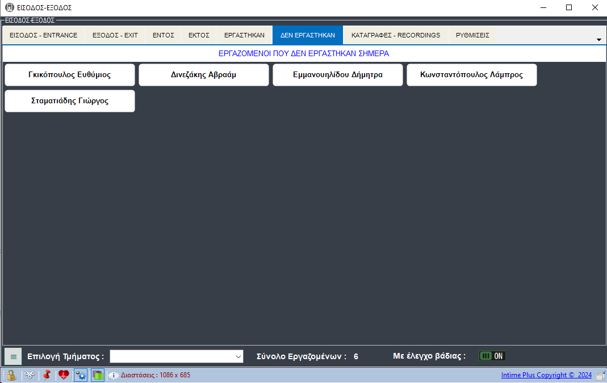The width and height of the screenshot is (607, 383).
Task: Click the chain link icon in status bar
Action: point(30,375)
